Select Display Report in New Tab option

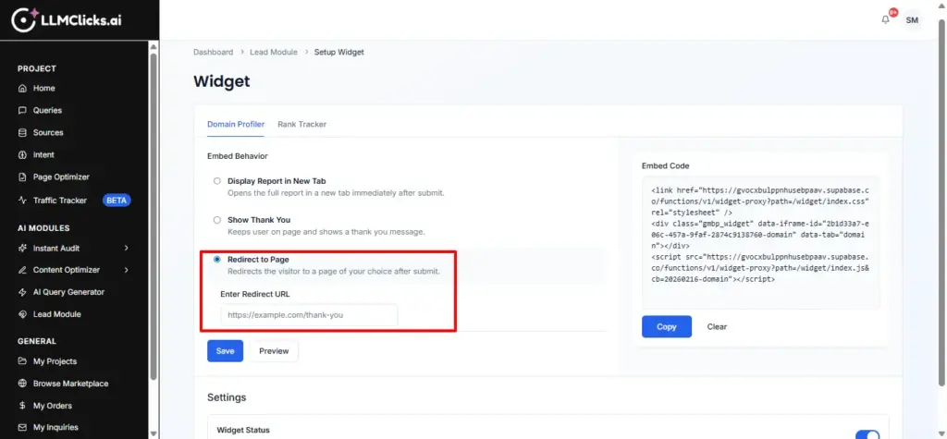[217, 181]
